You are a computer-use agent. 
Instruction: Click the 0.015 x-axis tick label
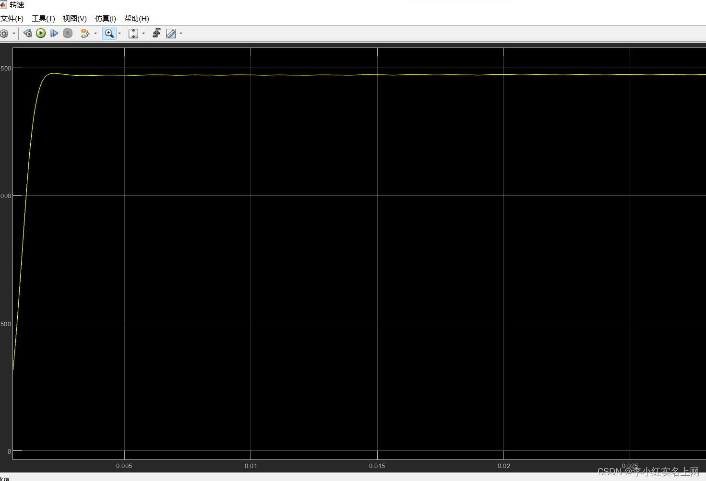377,466
